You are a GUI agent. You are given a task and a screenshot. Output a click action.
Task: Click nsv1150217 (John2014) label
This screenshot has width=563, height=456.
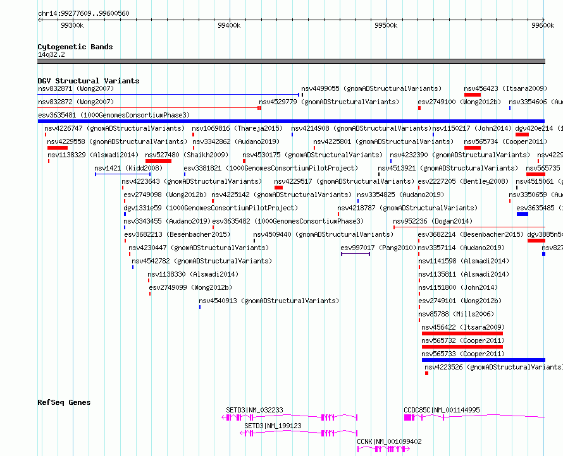click(x=472, y=128)
